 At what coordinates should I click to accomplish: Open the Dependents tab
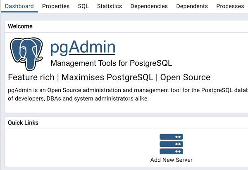click(x=192, y=6)
